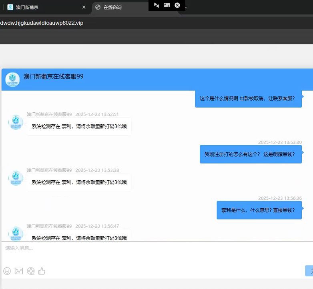The image size is (313, 289).
Task: Click the 澳门新葡京在线客服99 header title
Action: coord(53,76)
